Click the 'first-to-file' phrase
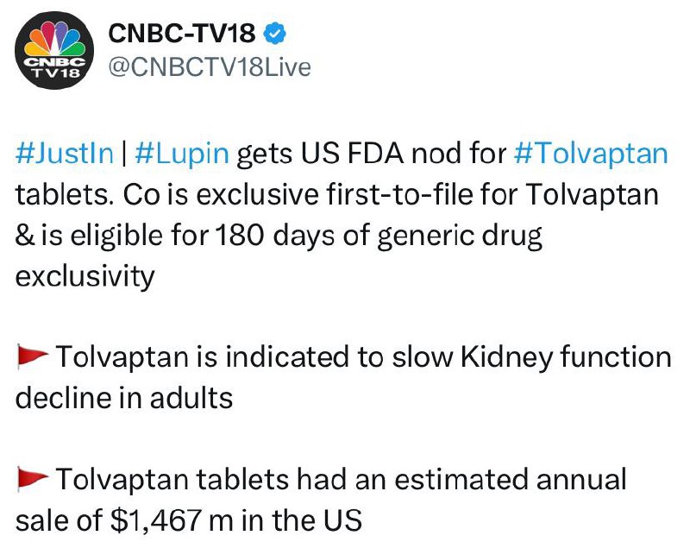Screen dimensions: 690x548 coord(399,194)
